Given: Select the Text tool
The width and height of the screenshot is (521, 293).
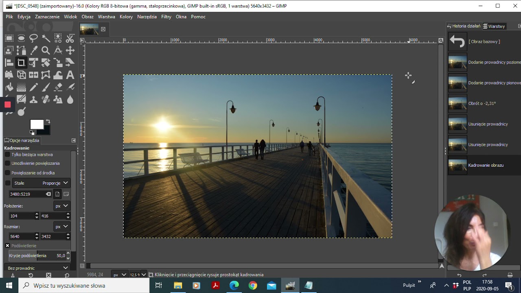Looking at the screenshot, I should [70, 75].
